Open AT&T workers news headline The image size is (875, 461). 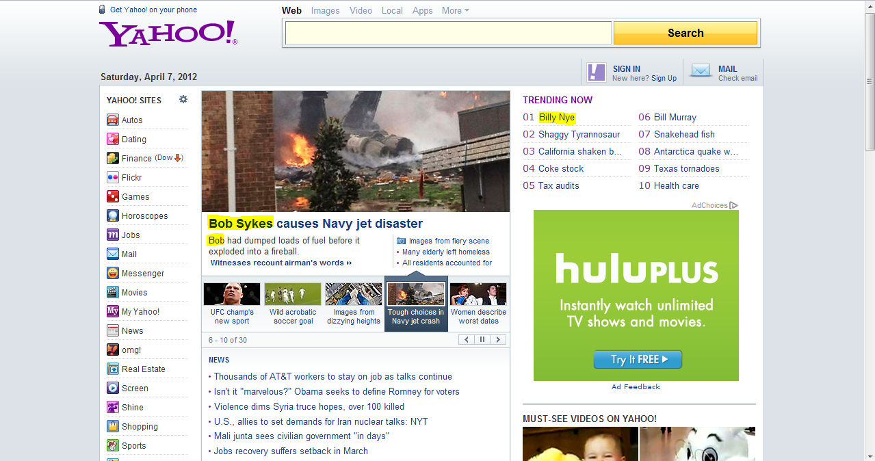[x=333, y=377]
